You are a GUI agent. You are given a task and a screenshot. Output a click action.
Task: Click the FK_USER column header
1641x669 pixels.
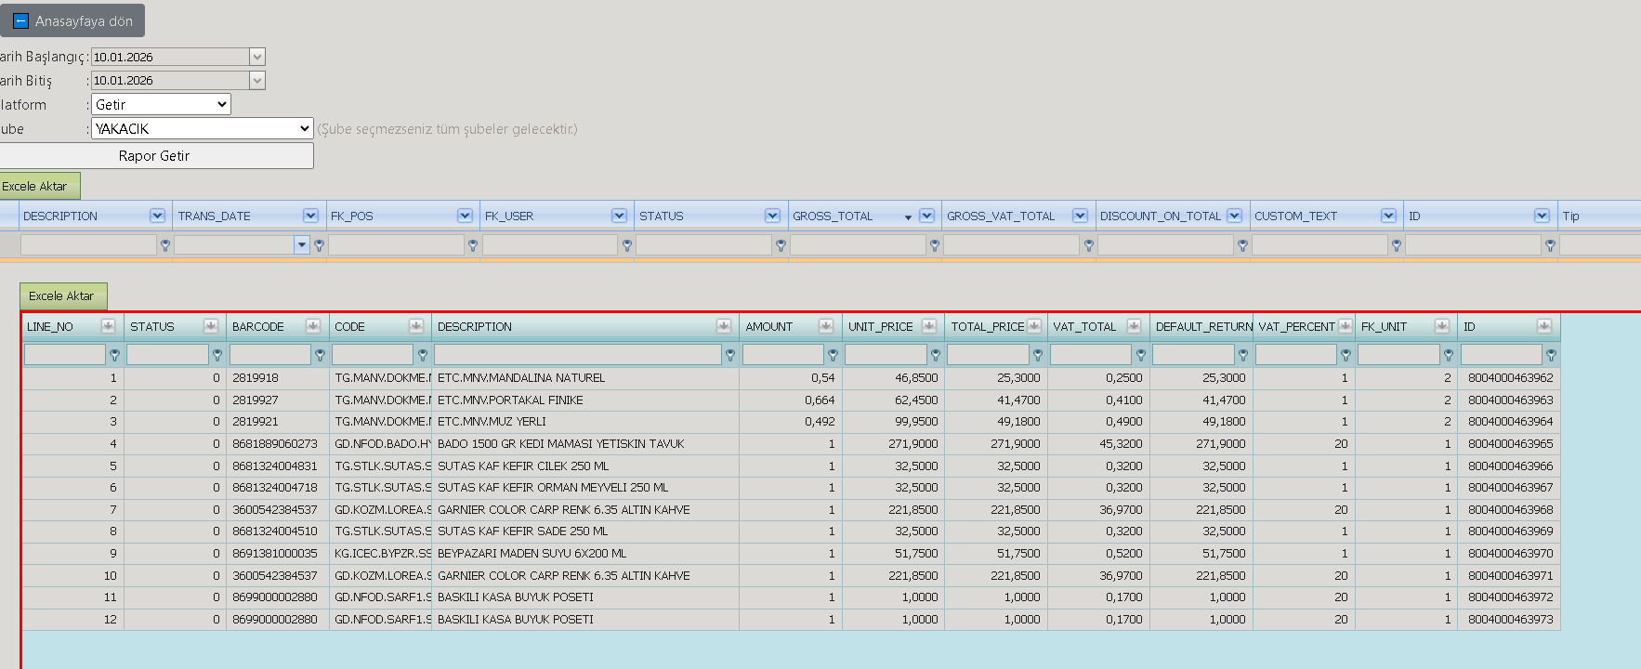pos(509,216)
